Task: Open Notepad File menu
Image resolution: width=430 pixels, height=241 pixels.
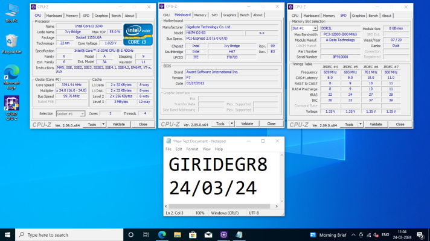Action: (168, 149)
